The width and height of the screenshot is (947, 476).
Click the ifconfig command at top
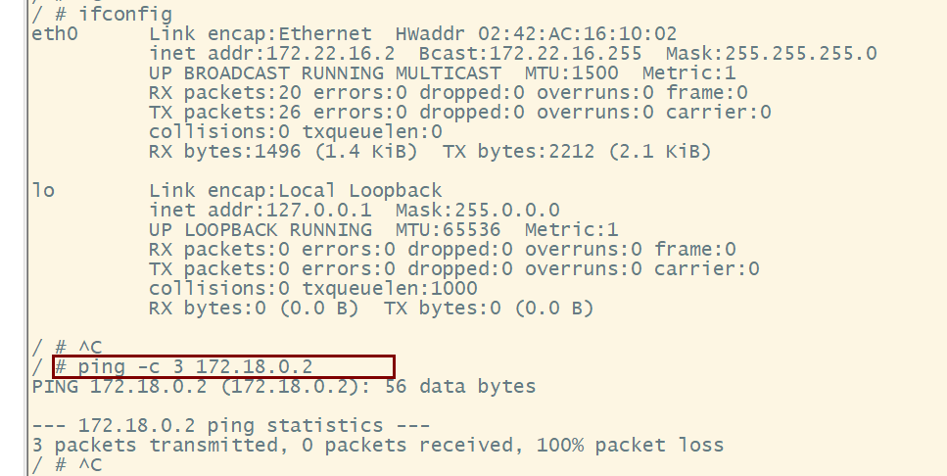point(125,15)
